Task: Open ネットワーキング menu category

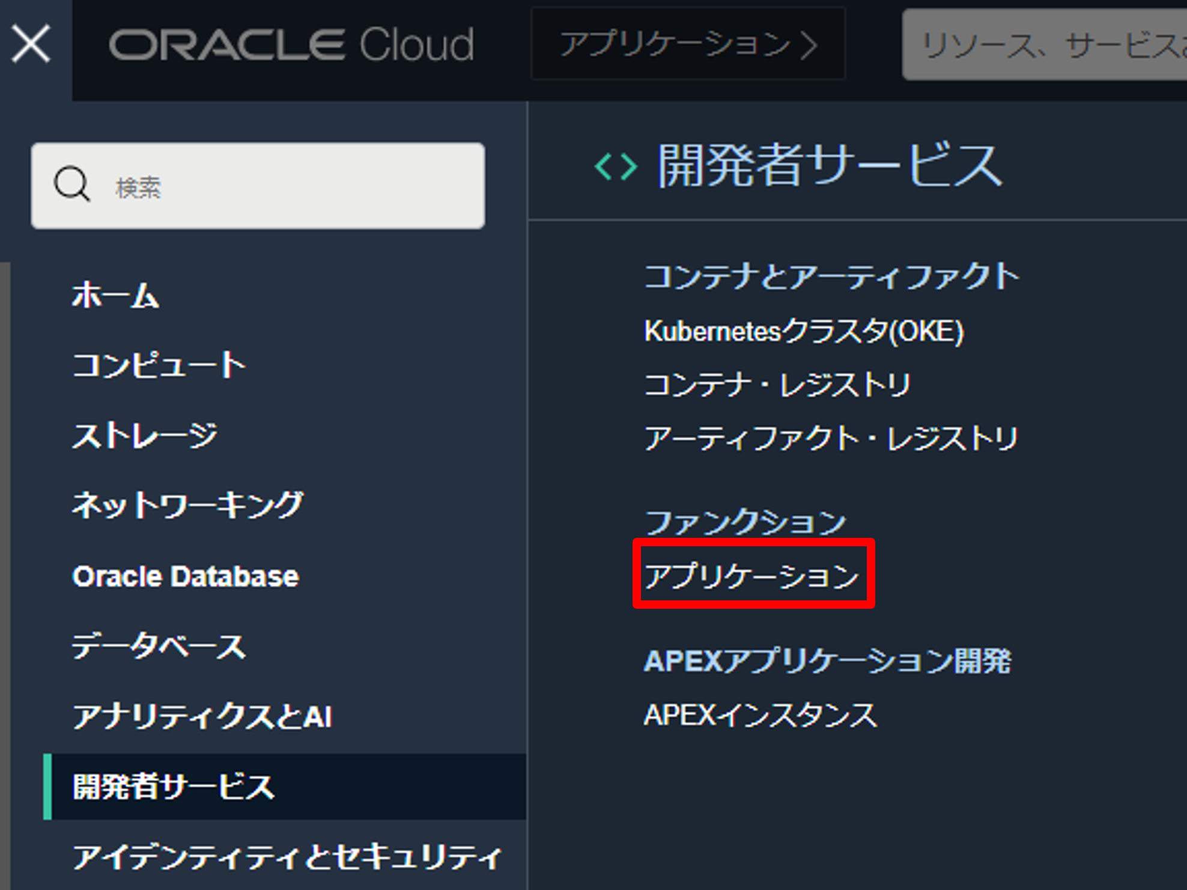Action: click(x=187, y=505)
